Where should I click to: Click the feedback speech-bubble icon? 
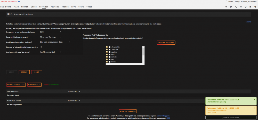[241, 7]
